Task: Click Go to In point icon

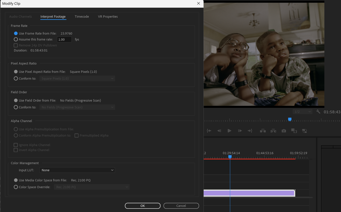Action: (x=209, y=131)
